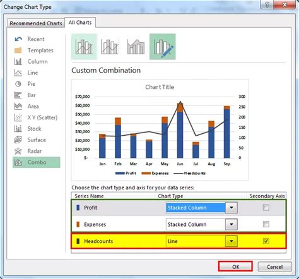Click the Secondary Axis column header

point(267,196)
